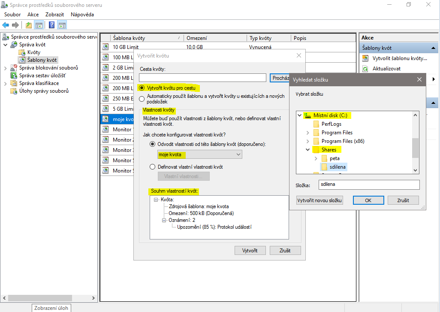Click the blue Back arrow toolbar icon

pos(6,25)
